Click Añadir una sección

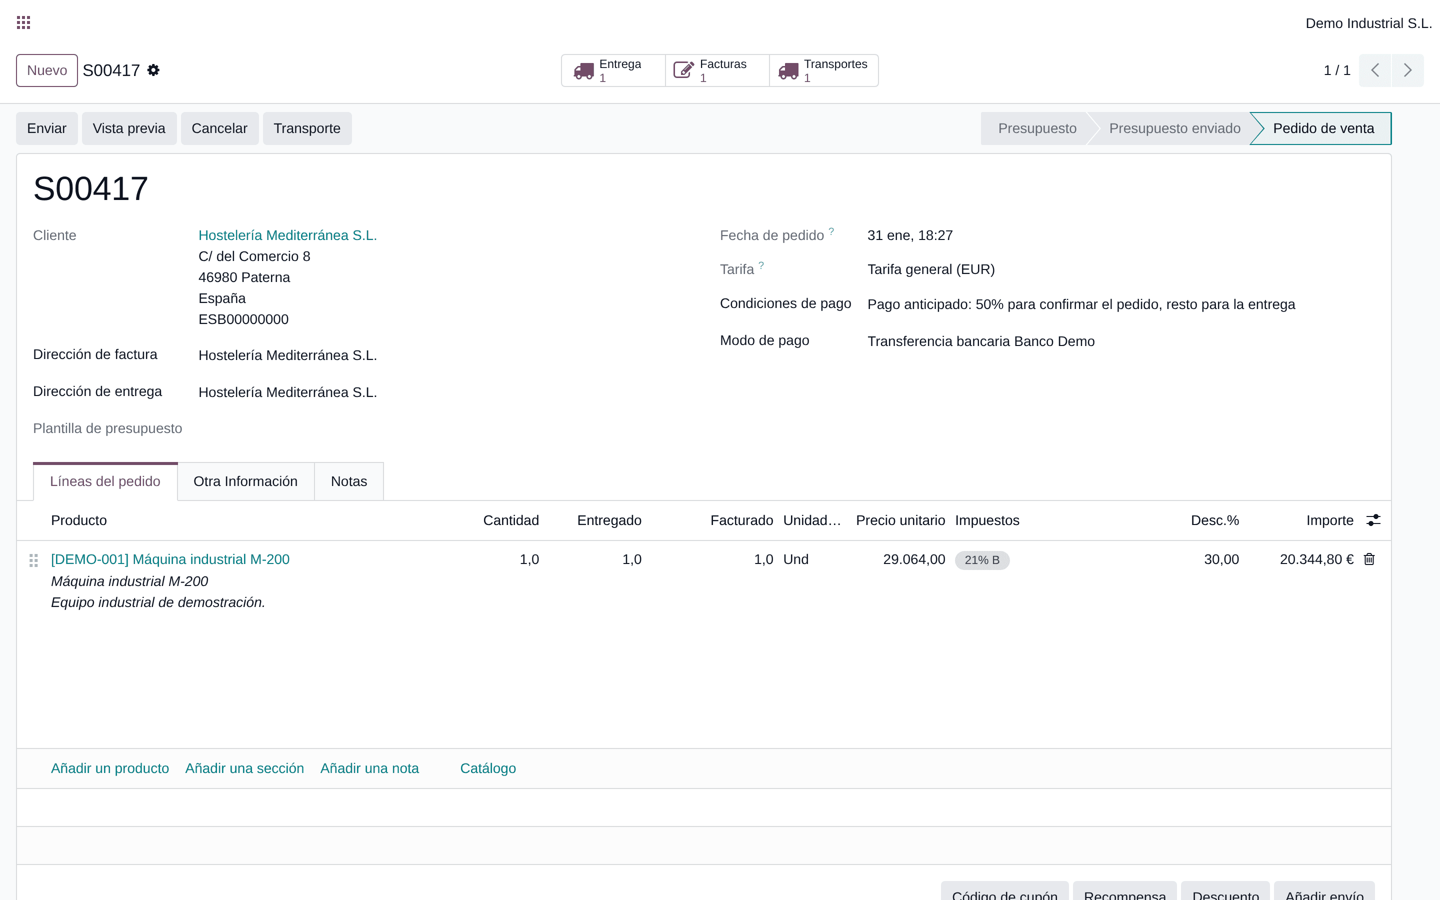coord(244,768)
